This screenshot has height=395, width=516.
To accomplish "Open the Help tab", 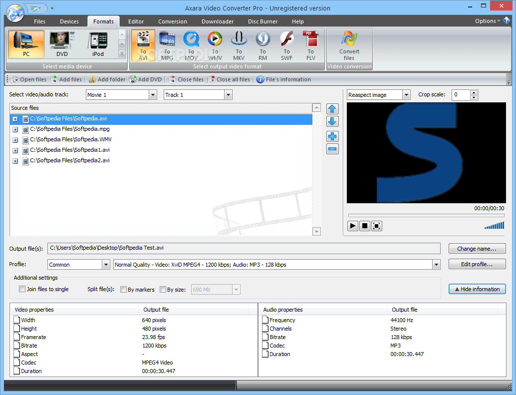I will click(x=298, y=21).
